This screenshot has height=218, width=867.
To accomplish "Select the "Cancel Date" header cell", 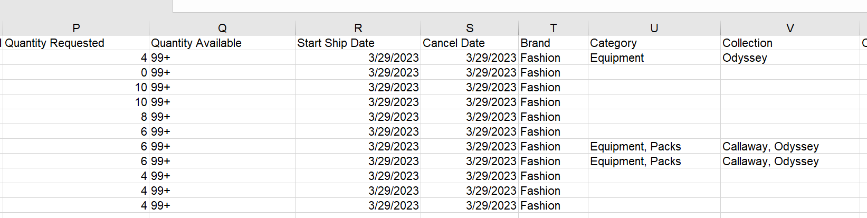I will click(x=470, y=43).
